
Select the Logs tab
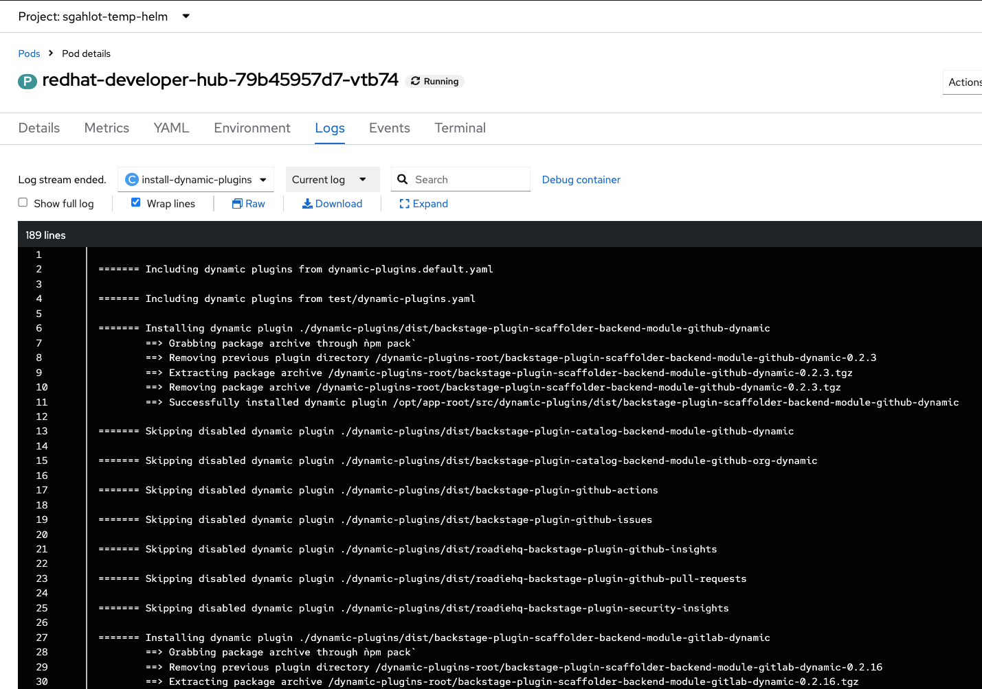pyautogui.click(x=330, y=128)
